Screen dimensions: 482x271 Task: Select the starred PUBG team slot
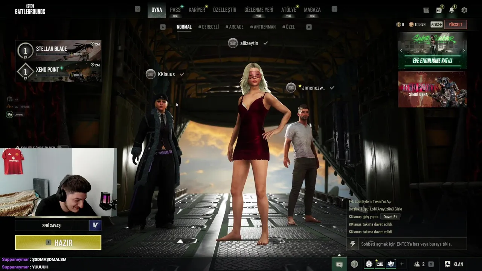380,264
